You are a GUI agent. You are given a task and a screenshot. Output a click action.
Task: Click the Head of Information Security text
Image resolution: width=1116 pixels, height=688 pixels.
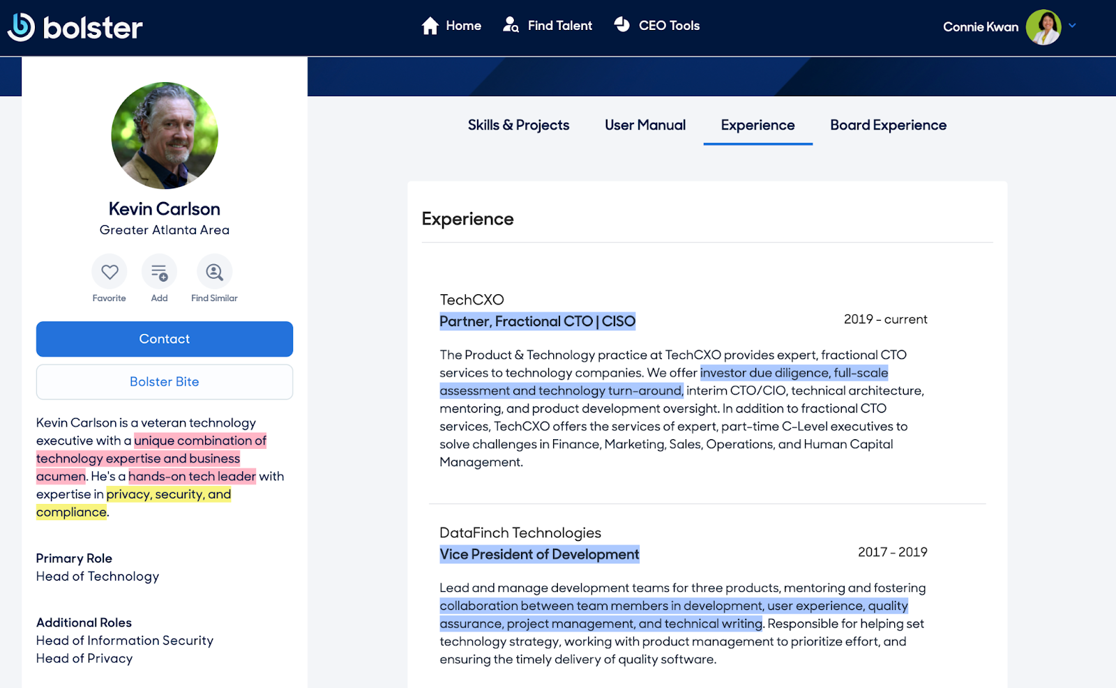click(x=125, y=641)
